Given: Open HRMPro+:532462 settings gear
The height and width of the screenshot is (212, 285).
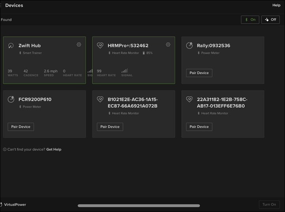Looking at the screenshot, I should (x=168, y=44).
